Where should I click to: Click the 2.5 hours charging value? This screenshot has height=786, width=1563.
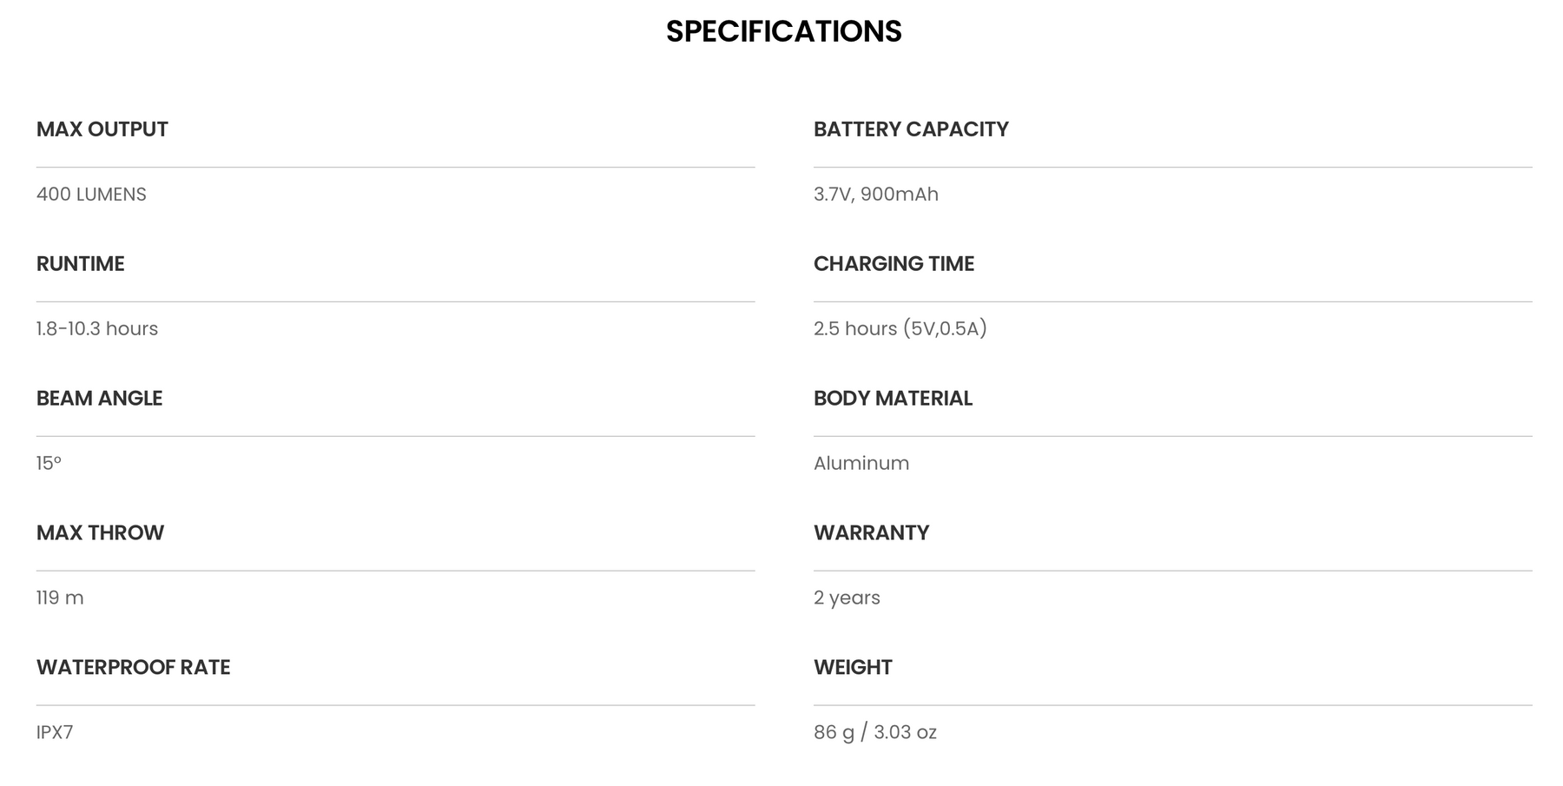(900, 329)
